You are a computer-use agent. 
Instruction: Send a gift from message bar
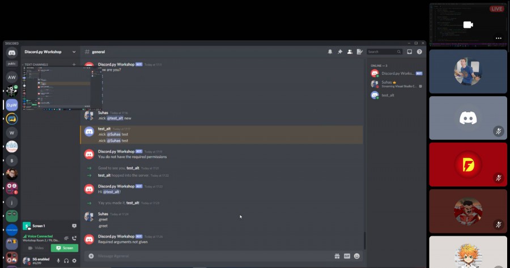(337, 256)
